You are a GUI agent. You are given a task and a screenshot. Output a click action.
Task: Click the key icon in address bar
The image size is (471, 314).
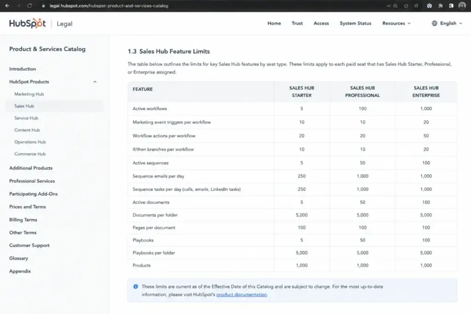(x=388, y=6)
